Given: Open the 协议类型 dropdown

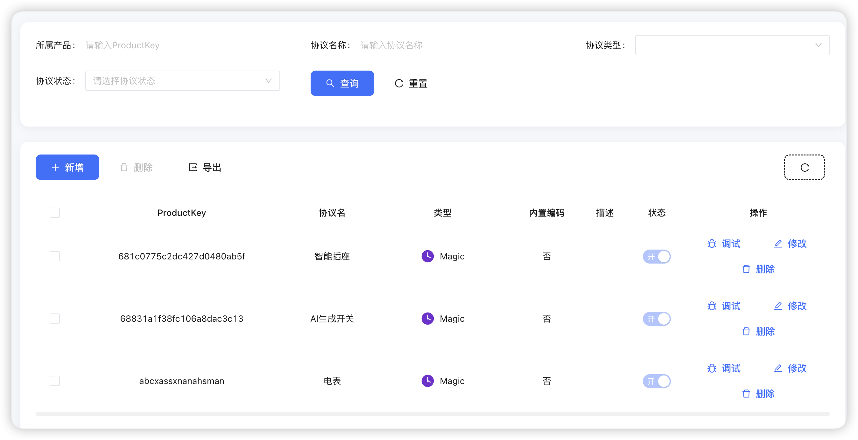Looking at the screenshot, I should pos(732,45).
